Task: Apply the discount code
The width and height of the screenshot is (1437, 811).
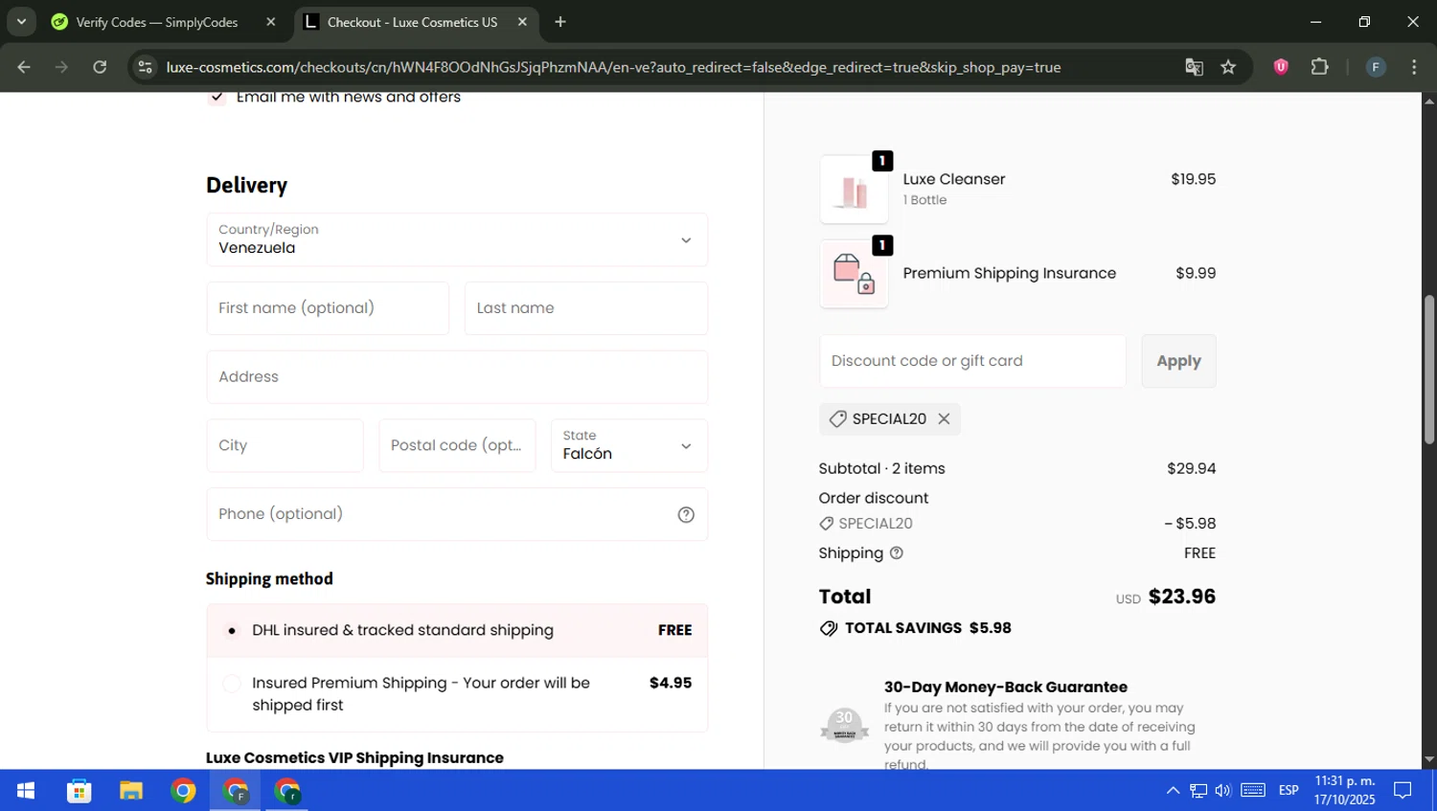Action: (1178, 361)
